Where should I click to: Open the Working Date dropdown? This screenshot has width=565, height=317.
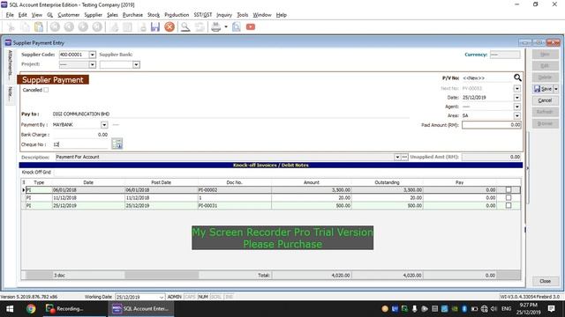[161, 297]
